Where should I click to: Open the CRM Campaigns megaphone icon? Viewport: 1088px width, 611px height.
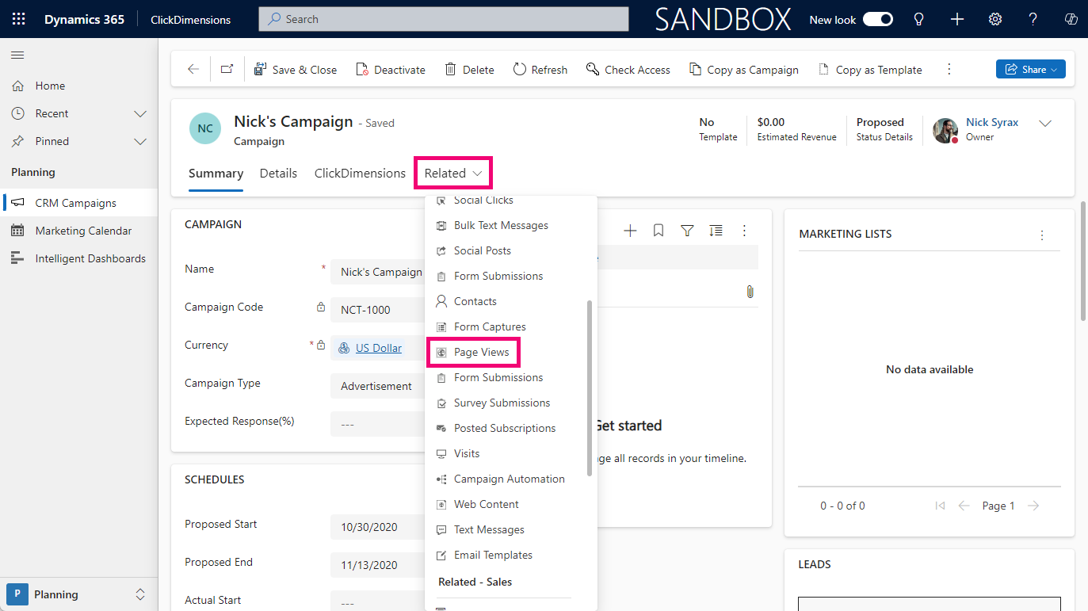(x=17, y=203)
